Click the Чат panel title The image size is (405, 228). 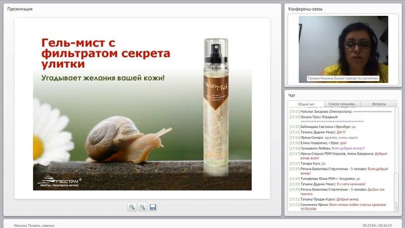coord(292,96)
